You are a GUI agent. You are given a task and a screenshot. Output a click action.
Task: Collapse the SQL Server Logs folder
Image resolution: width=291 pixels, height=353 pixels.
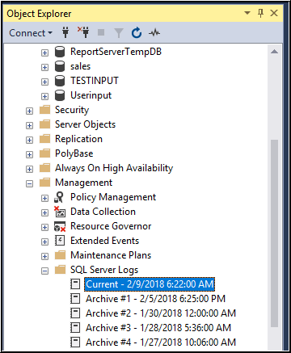pos(44,271)
